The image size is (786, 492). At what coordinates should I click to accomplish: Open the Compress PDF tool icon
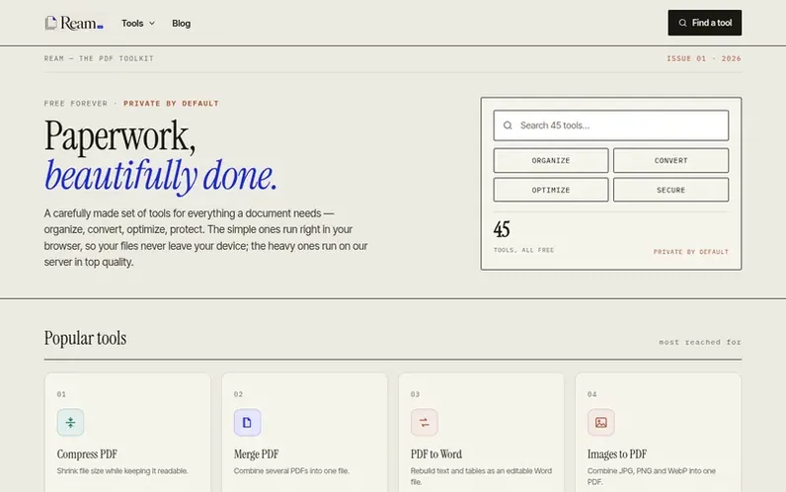pos(70,422)
